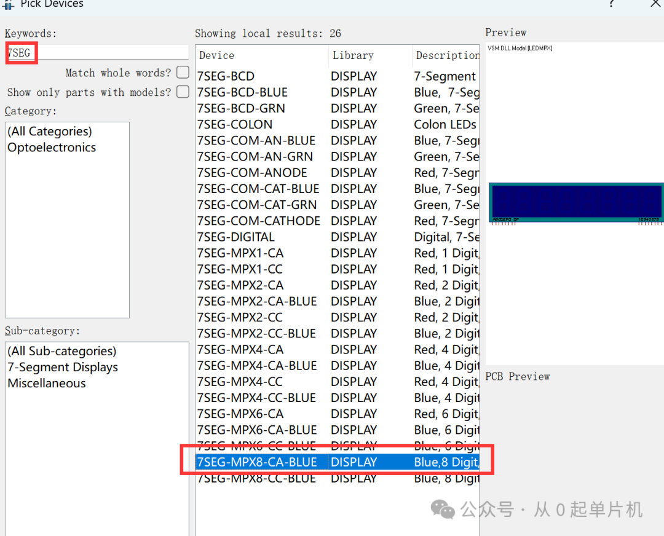This screenshot has height=536, width=664.
Task: Select the 7SEG-MPX4-CC-BLUE device
Action: click(337, 398)
